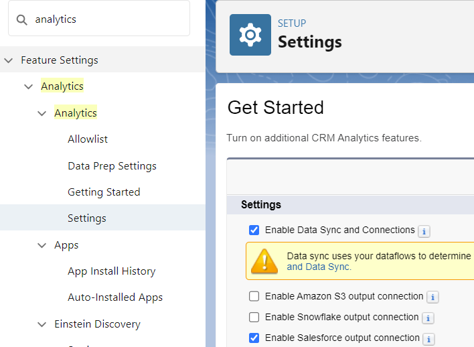The image size is (474, 347).
Task: Uncheck Enable Data Sync and Connections
Action: [254, 230]
